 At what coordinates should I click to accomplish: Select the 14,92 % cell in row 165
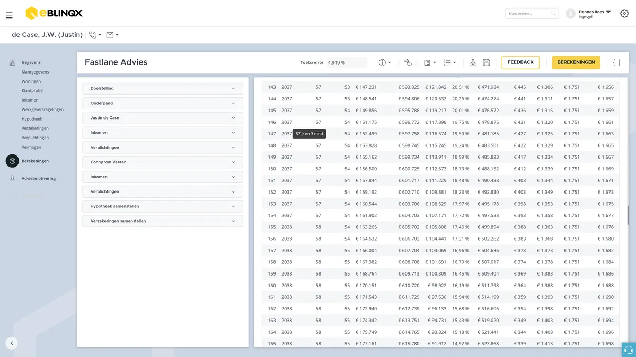[461, 343]
